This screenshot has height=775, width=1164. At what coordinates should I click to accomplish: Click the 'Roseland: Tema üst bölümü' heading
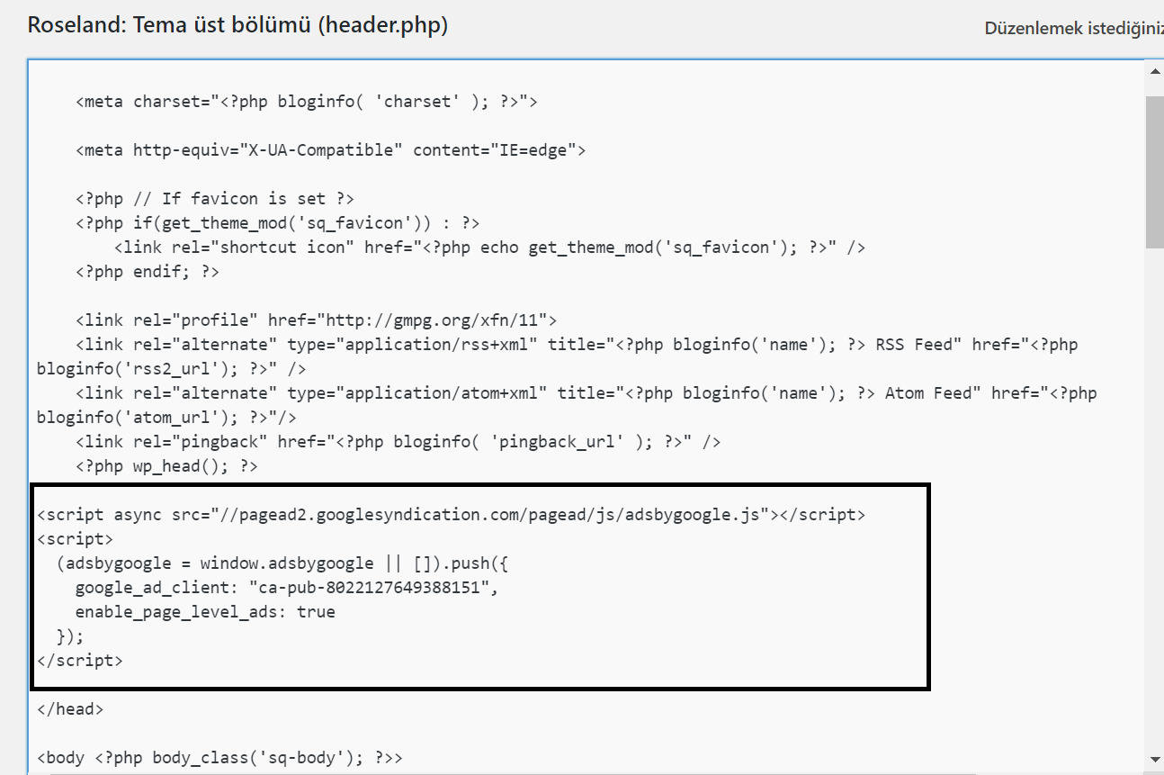click(x=237, y=25)
